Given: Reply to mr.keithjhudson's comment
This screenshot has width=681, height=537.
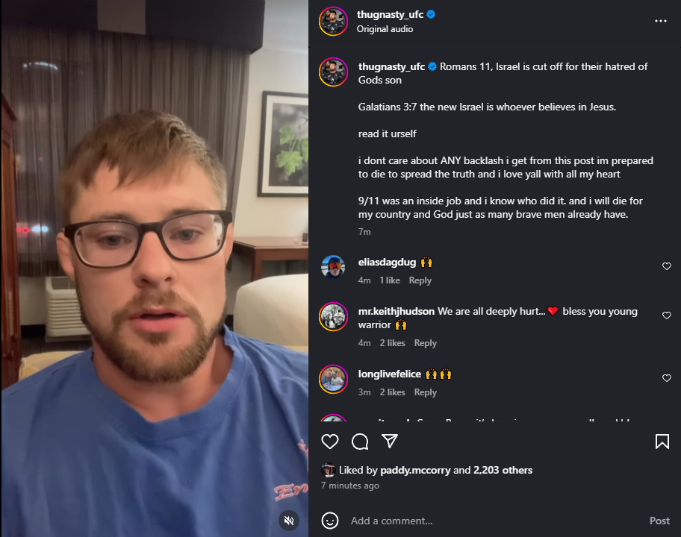Looking at the screenshot, I should (425, 343).
